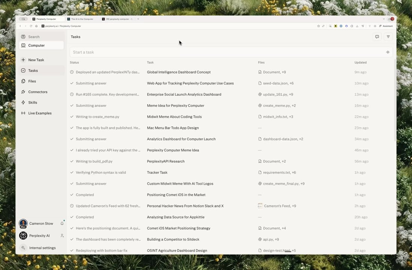The image size is (412, 270).
Task: Open Positioning Comet iOS in the Market
Action: coord(176,195)
